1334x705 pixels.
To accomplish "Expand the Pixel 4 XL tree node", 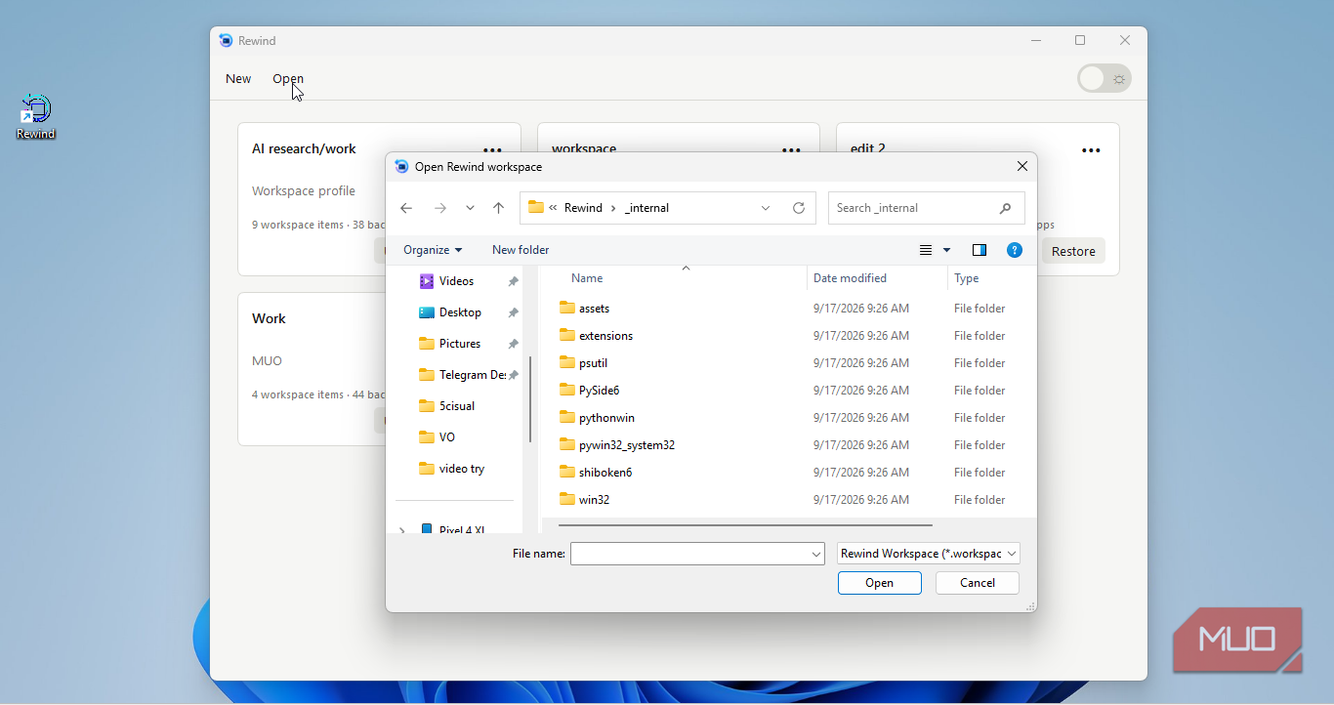I will tap(401, 530).
